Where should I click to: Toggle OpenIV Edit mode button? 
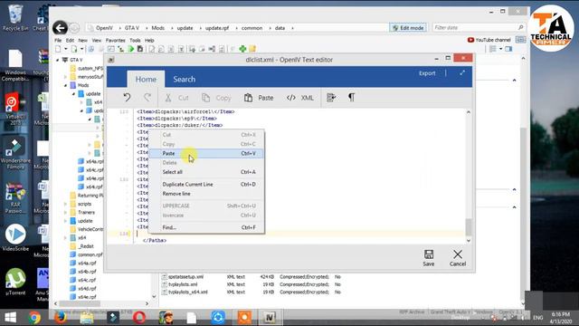tap(408, 28)
